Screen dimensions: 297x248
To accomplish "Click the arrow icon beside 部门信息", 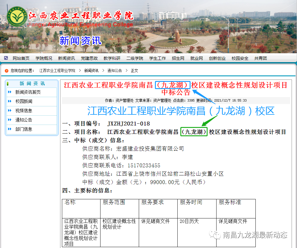I will pyautogui.click(x=10, y=129).
